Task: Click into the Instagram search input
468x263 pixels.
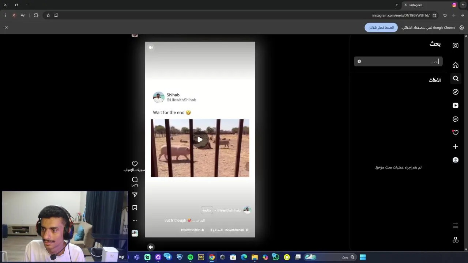Action: (x=399, y=61)
